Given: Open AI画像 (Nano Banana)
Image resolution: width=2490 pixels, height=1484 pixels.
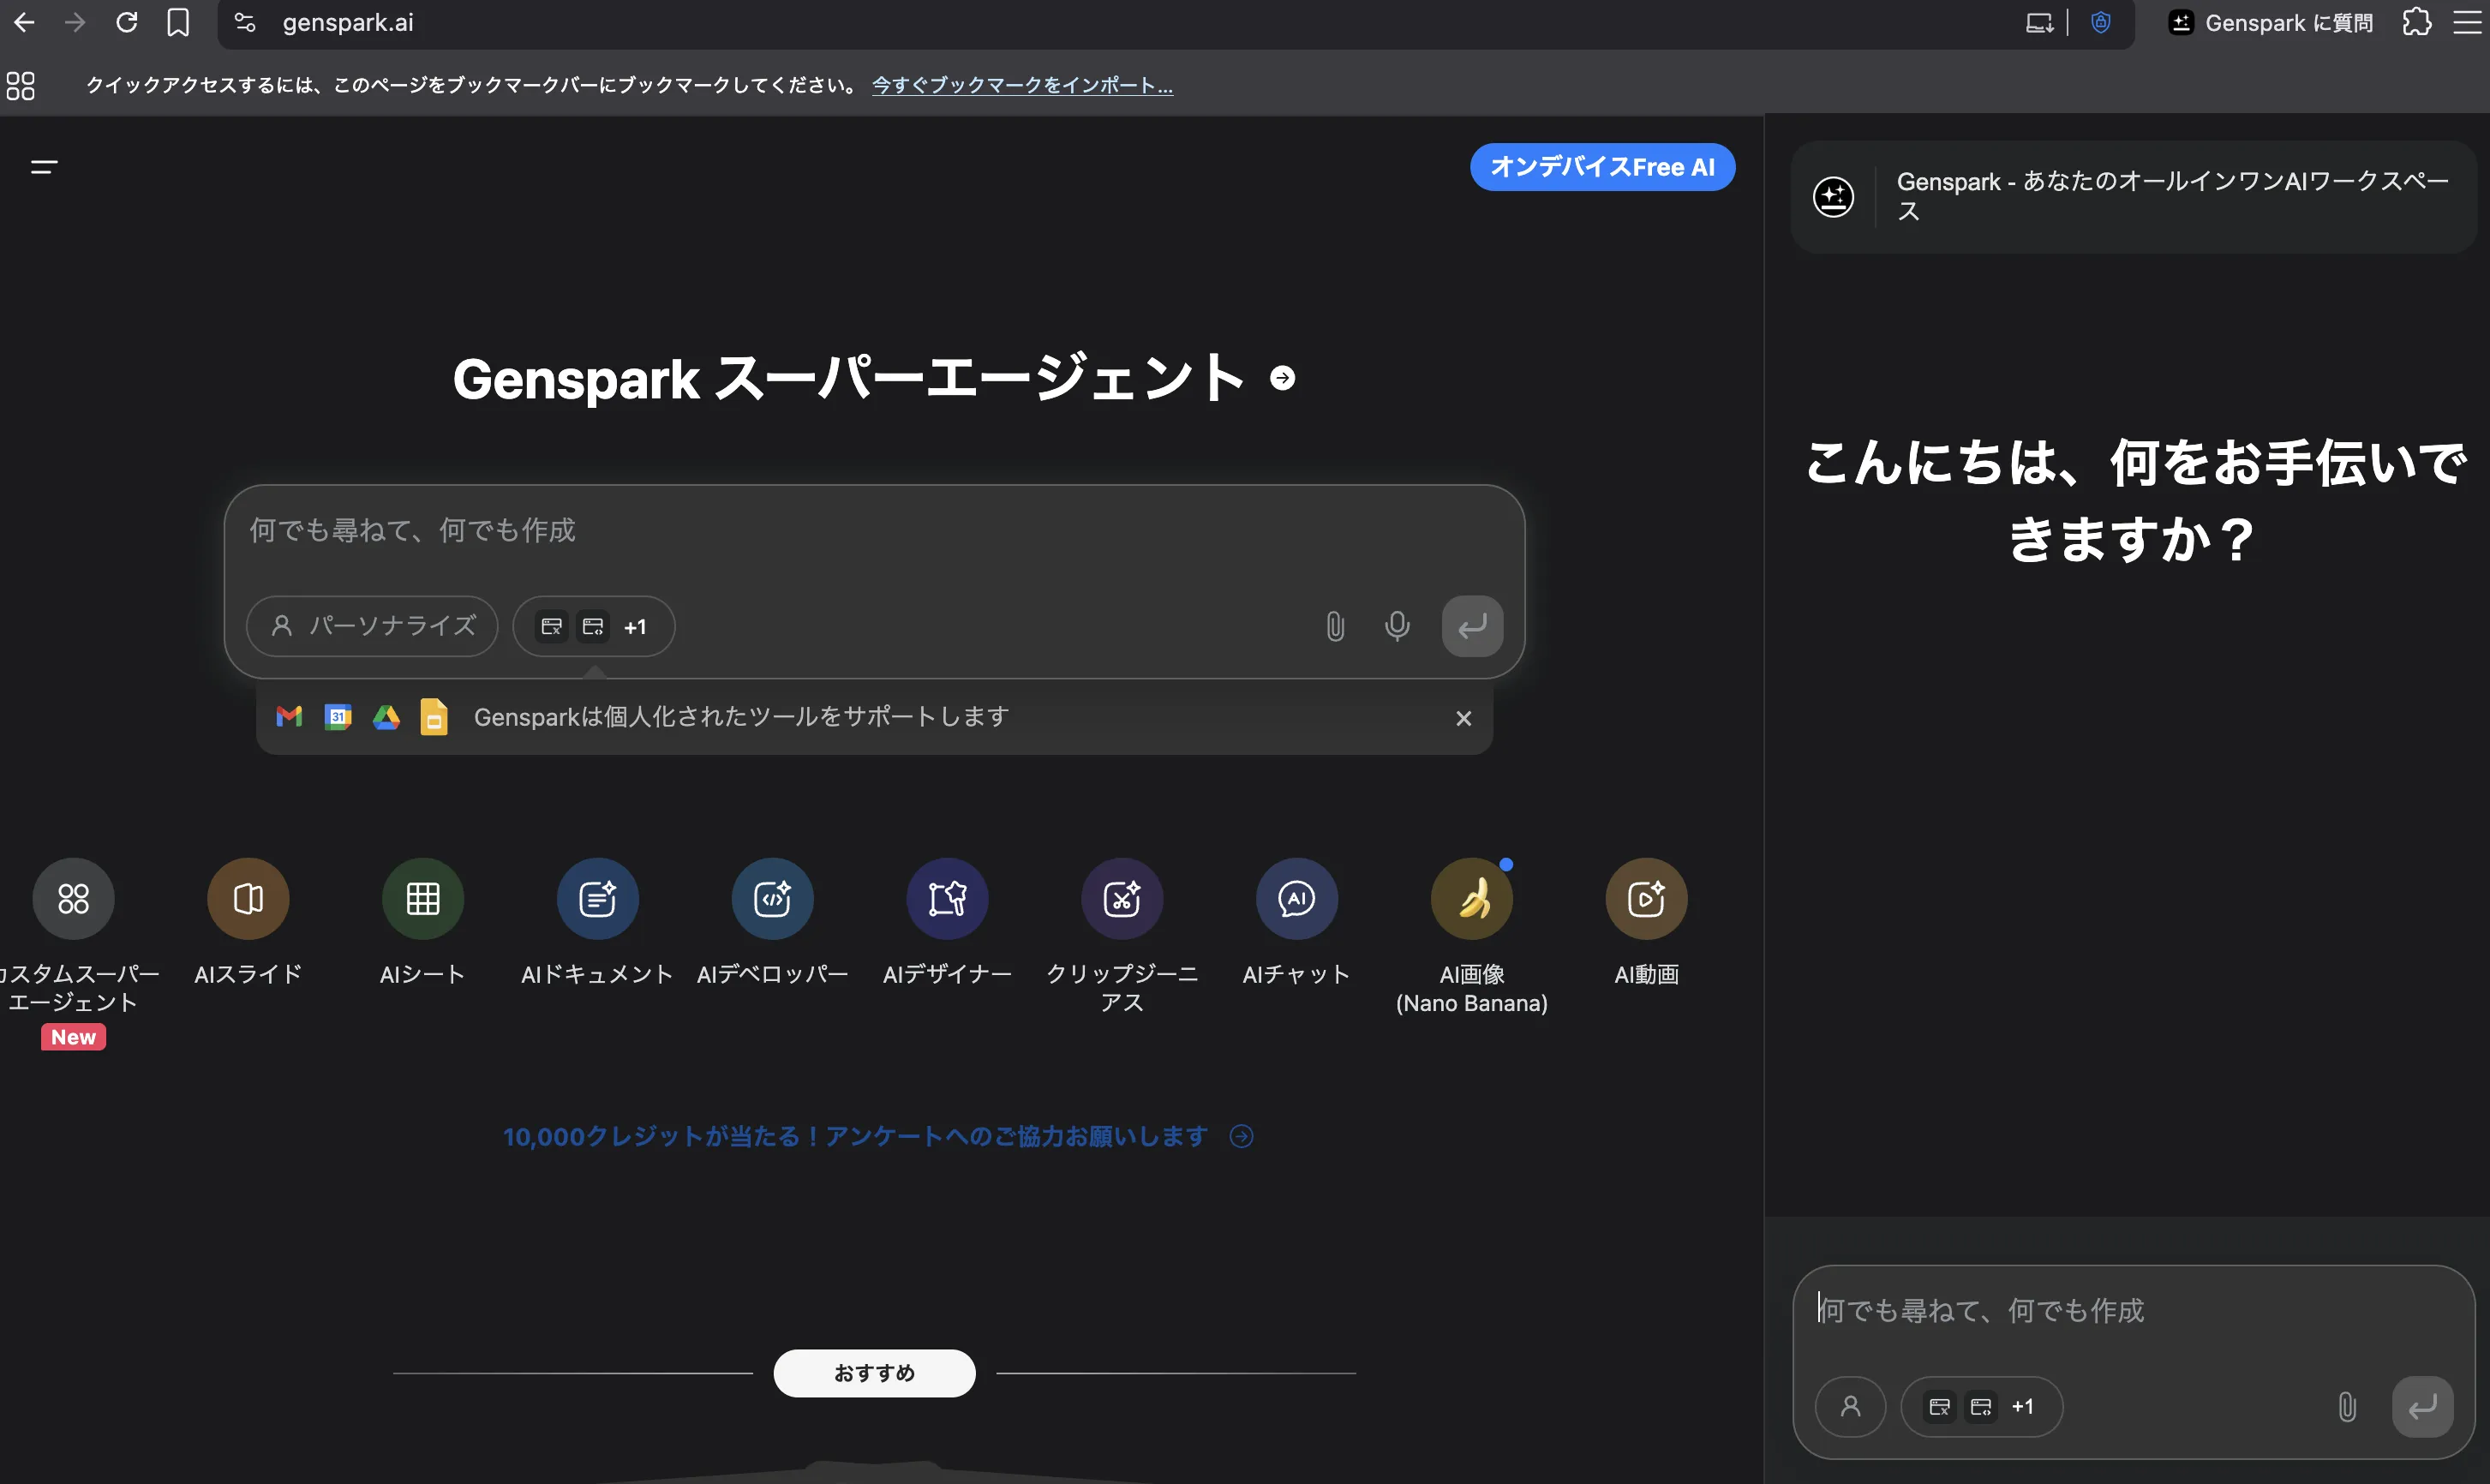Looking at the screenshot, I should pyautogui.click(x=1471, y=898).
